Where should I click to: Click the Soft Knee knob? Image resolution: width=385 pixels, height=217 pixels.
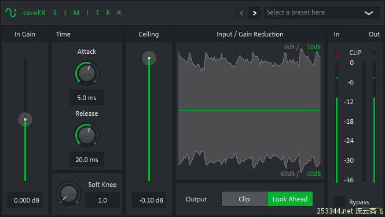(x=69, y=193)
